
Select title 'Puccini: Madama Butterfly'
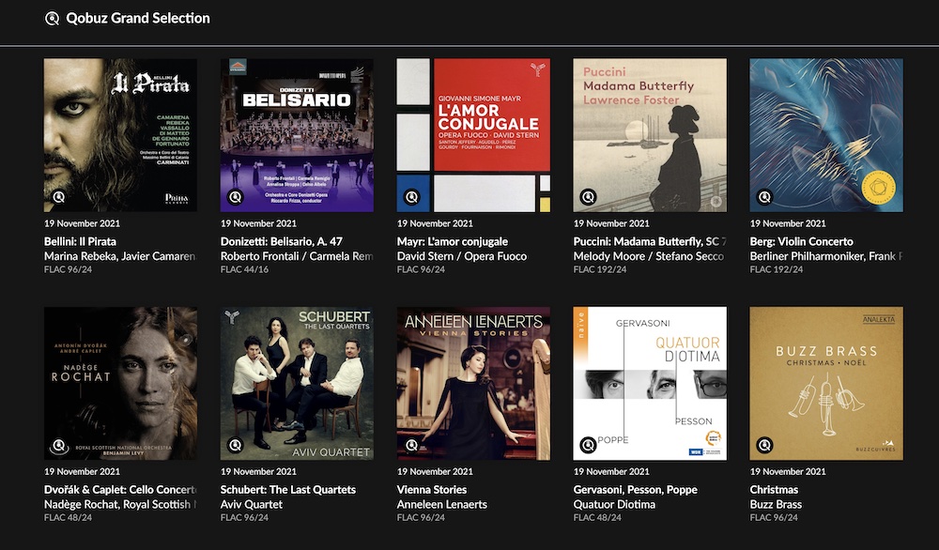pos(650,242)
